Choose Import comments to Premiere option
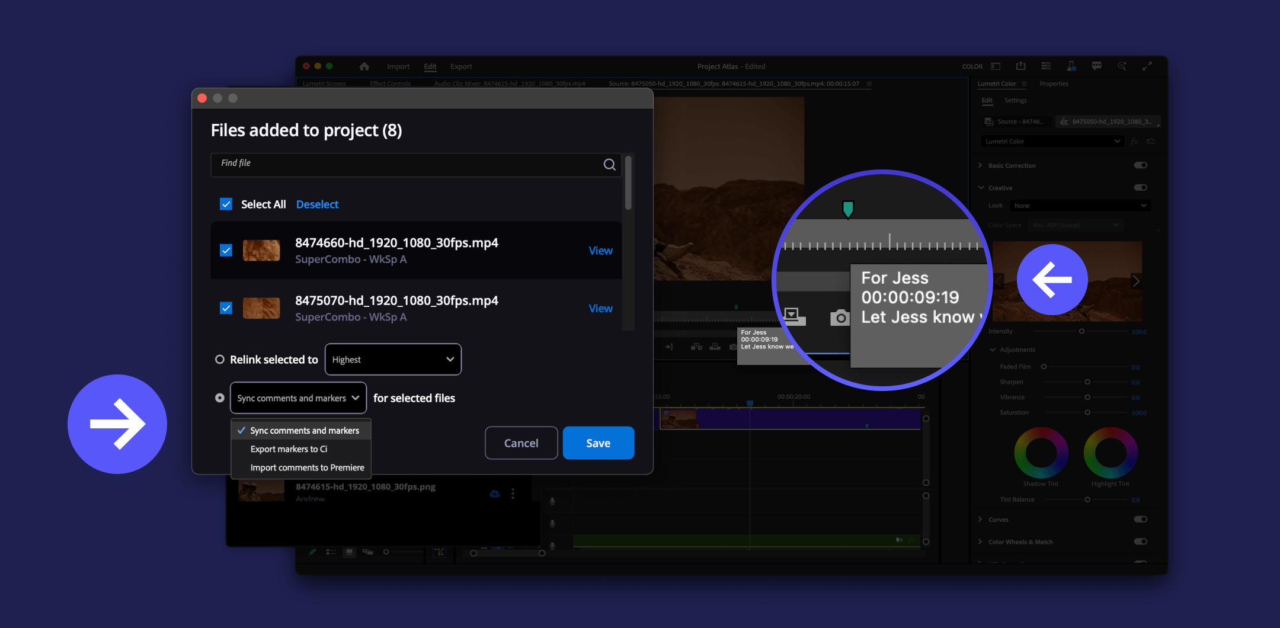Screen dimensions: 1280x628 (307, 467)
